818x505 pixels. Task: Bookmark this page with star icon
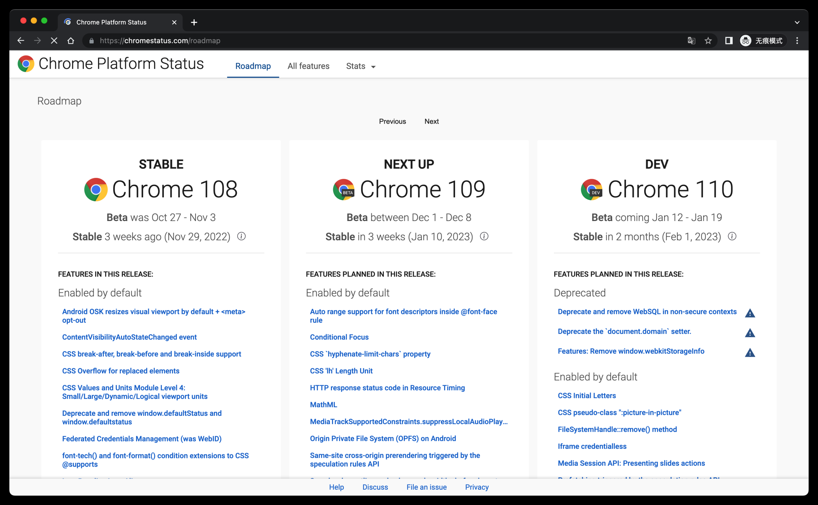point(708,41)
